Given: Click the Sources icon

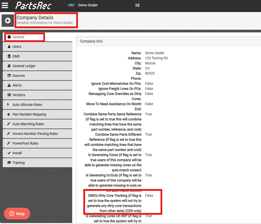Looking at the screenshot, I should tap(9, 76).
